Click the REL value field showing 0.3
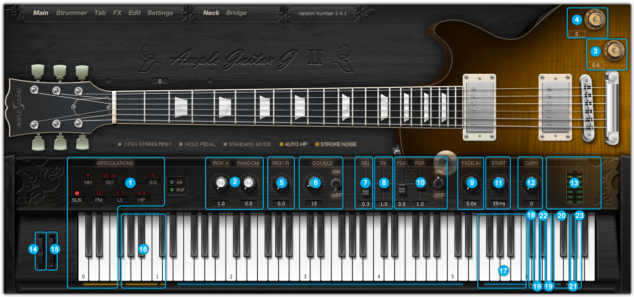Image resolution: width=634 pixels, height=297 pixels. [x=365, y=204]
